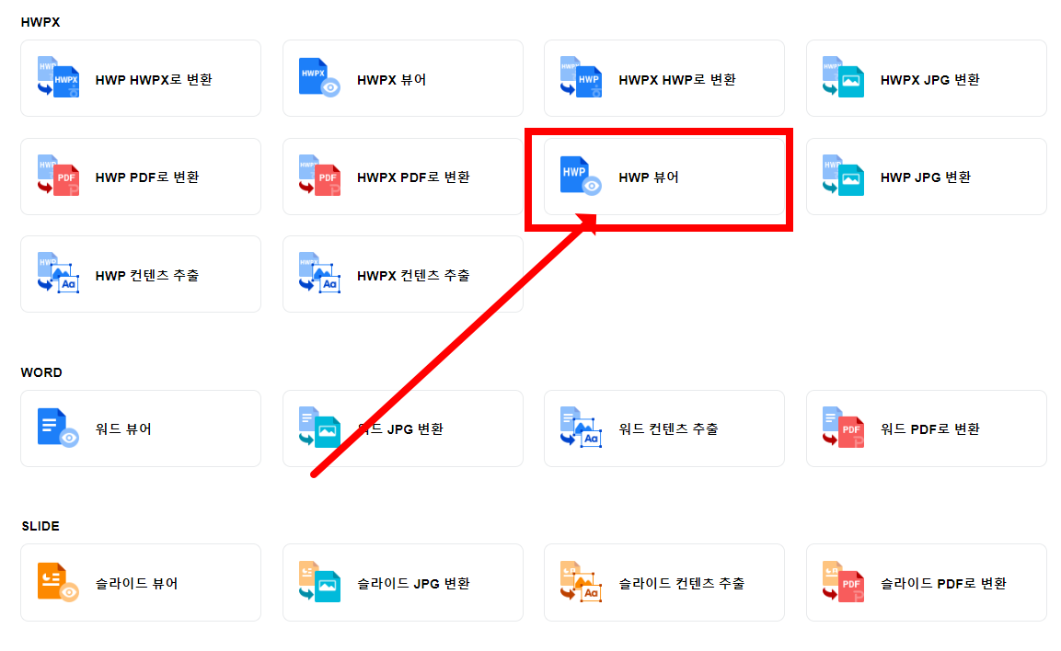The height and width of the screenshot is (651, 1061).
Task: Click the HWP 컨텐츠 추출 icon
Action: [x=56, y=273]
